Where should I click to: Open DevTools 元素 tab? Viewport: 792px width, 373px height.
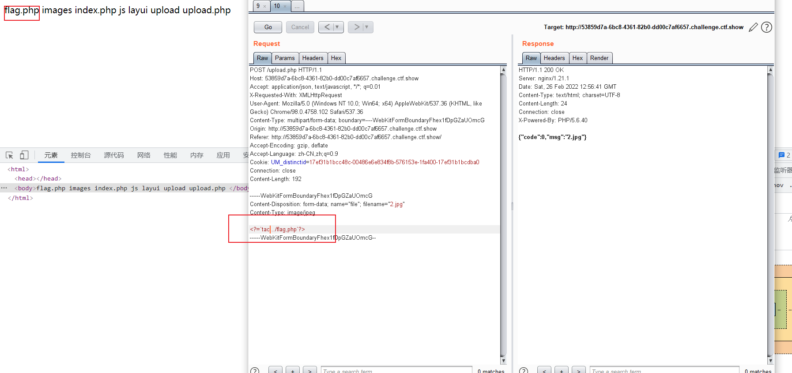[51, 155]
